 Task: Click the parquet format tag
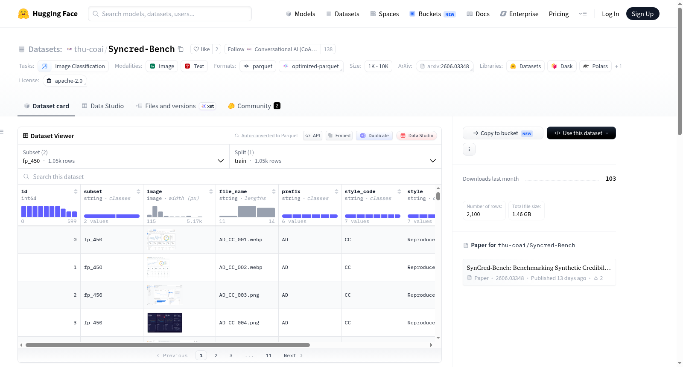point(258,66)
